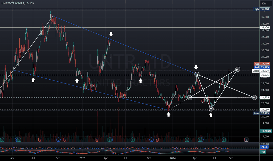Viewport: 273px width, 161px height.
Task: Open green earnings marker after Jul 2024 label
Action: click(223, 140)
